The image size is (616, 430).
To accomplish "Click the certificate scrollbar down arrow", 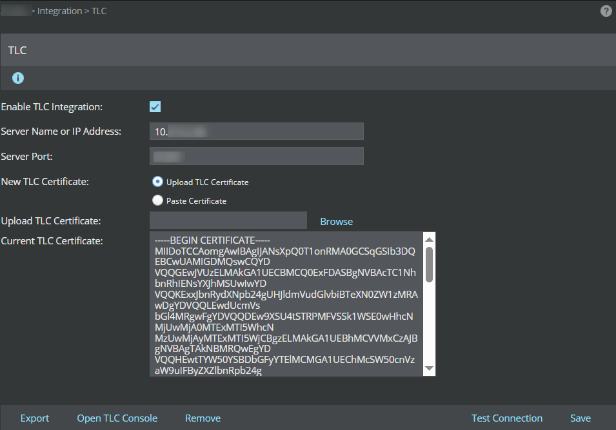I will 430,368.
